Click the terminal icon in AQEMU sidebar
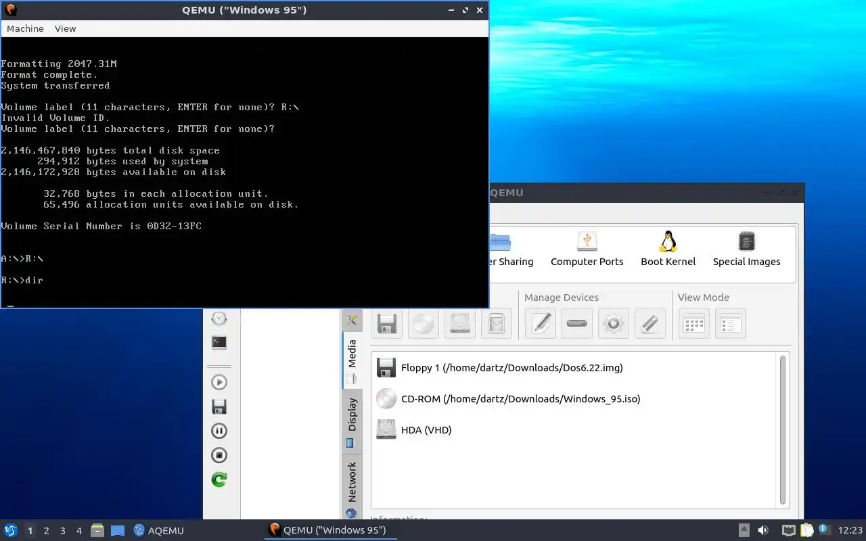The width and height of the screenshot is (866, 541). [x=219, y=342]
